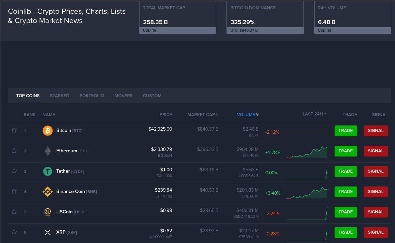
Task: Click the Trade button for XRP
Action: point(346,232)
